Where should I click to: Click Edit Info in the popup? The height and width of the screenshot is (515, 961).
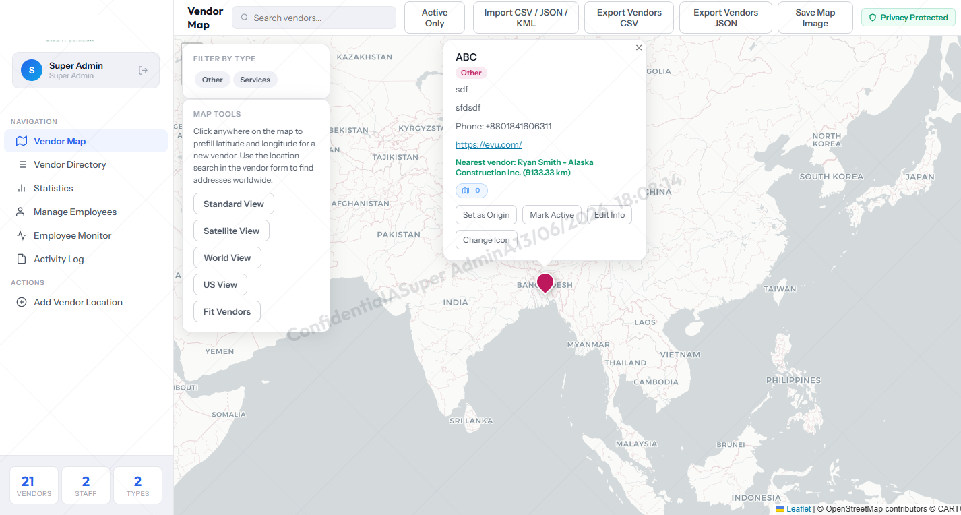[609, 215]
